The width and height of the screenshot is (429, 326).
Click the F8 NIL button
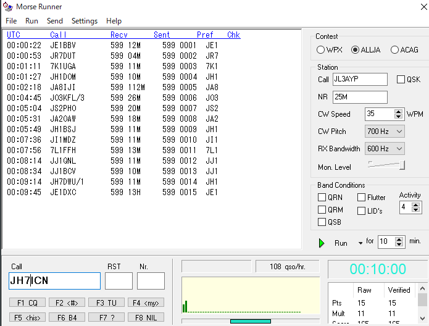tap(146, 317)
